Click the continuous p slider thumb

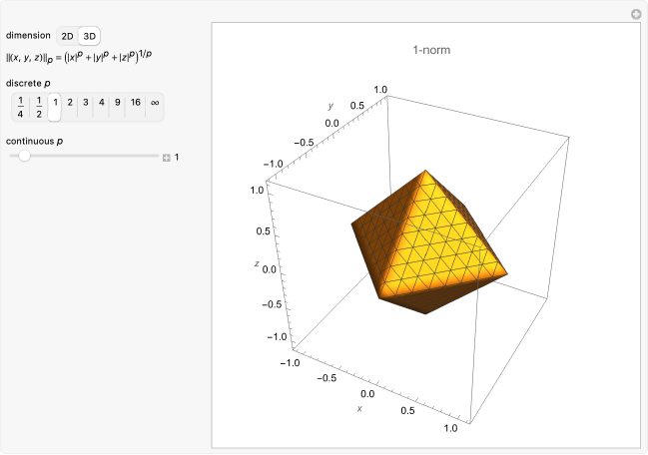[24, 157]
